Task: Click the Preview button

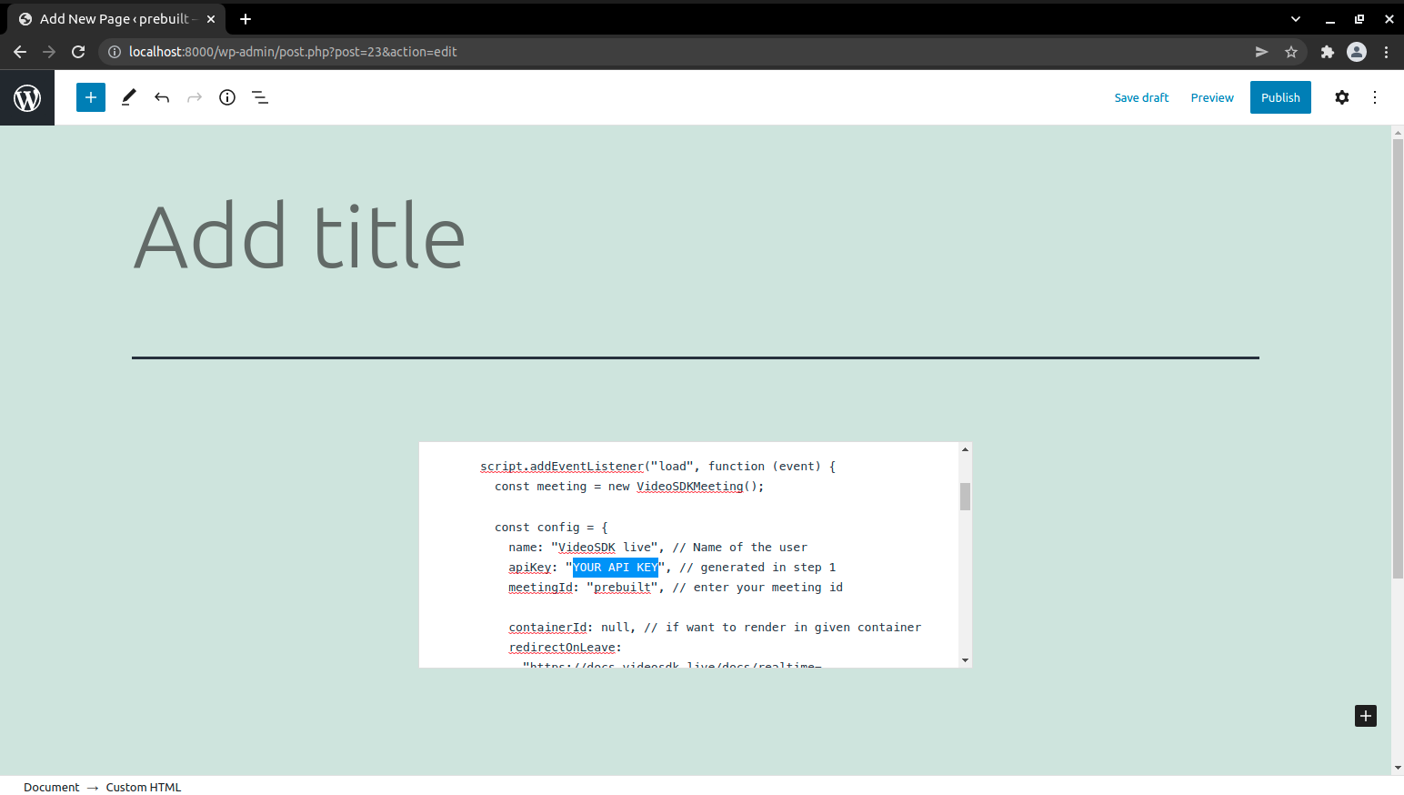Action: [x=1212, y=97]
